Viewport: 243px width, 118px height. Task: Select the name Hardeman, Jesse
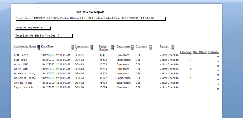[x=25, y=78]
